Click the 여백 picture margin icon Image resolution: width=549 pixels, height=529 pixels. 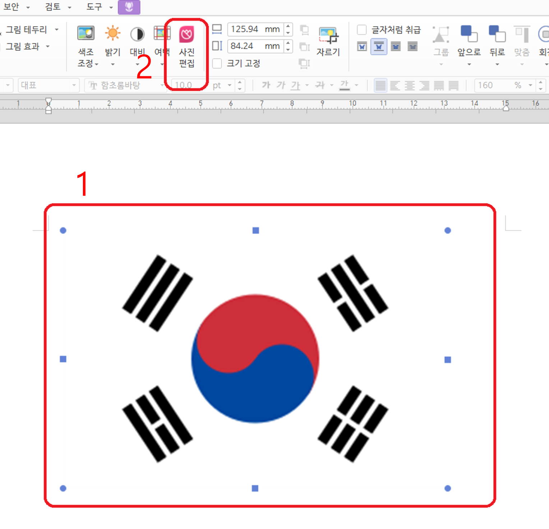tap(162, 33)
